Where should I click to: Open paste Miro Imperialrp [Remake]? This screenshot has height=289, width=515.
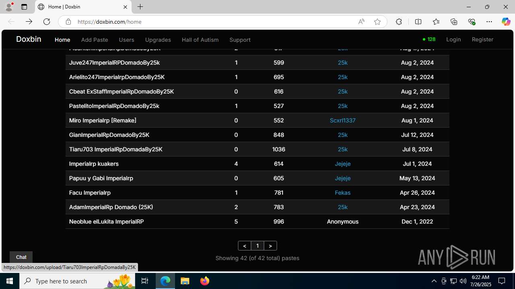[x=103, y=120]
